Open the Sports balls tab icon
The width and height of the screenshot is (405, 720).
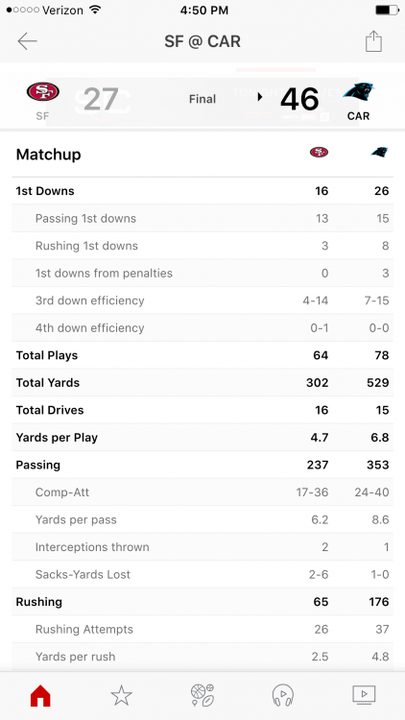tap(202, 695)
